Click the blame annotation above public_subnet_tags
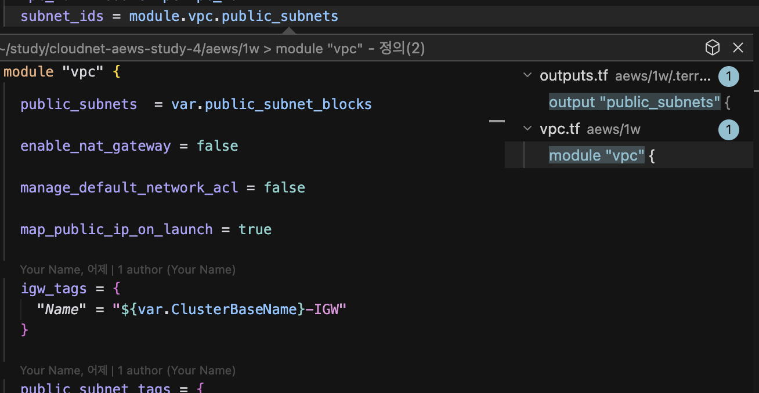Image resolution: width=759 pixels, height=393 pixels. click(128, 370)
